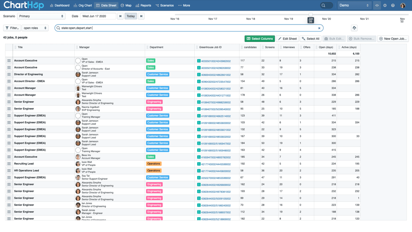Screen dimensions: 412x232
Task: Click the upload cloud icon
Action: click(354, 28)
